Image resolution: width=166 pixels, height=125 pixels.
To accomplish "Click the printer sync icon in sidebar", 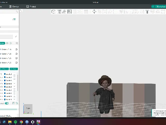I will (14, 19).
